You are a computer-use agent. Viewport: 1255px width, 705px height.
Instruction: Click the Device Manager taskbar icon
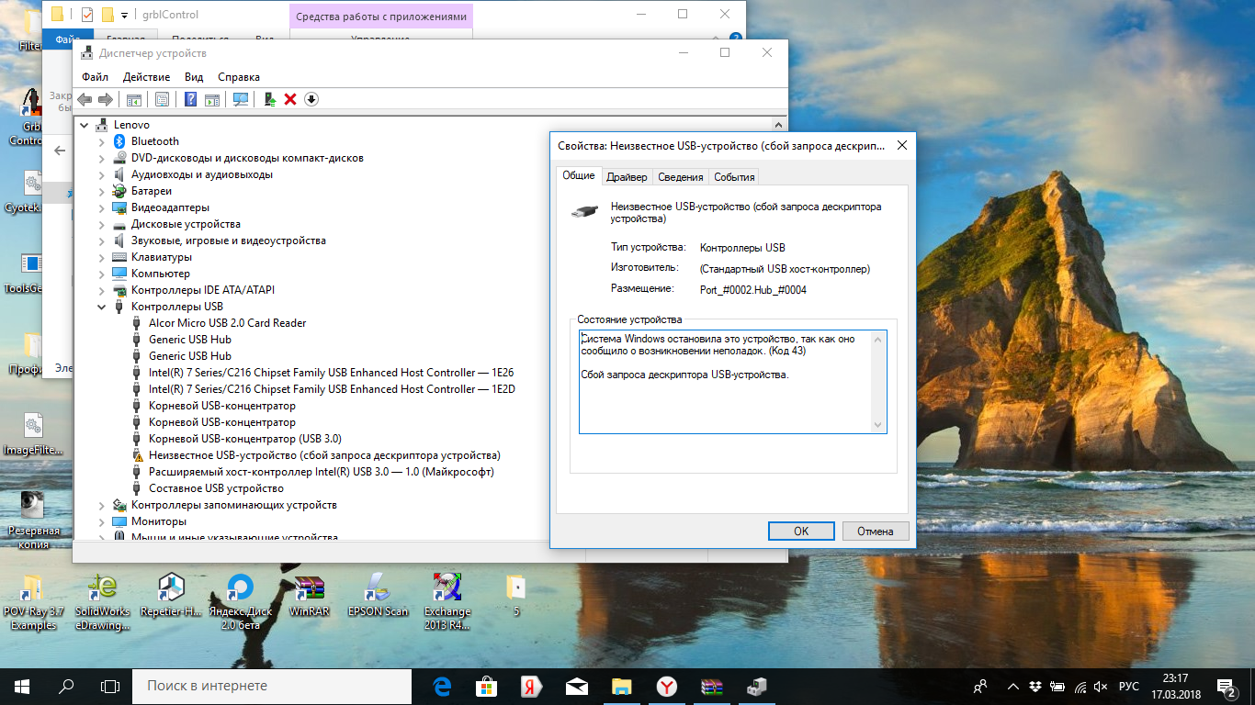point(756,686)
